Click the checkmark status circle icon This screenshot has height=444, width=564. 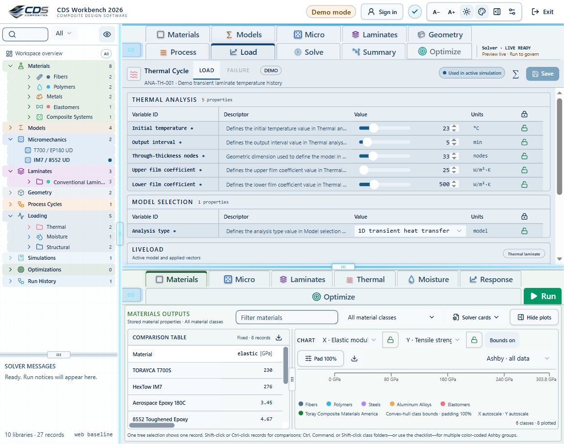tap(415, 12)
